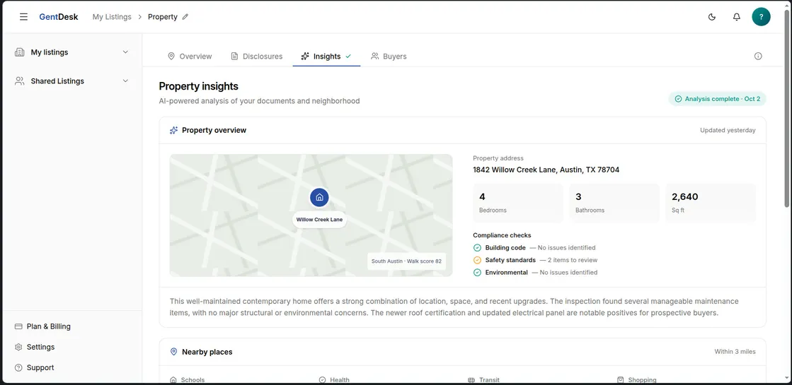Click the Transit category label
This screenshot has height=385, width=792.
point(490,380)
